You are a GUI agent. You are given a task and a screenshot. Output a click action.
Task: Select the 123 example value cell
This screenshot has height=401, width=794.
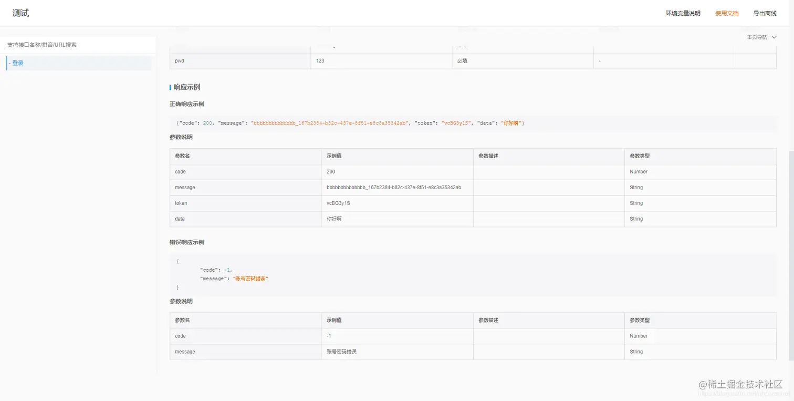381,61
